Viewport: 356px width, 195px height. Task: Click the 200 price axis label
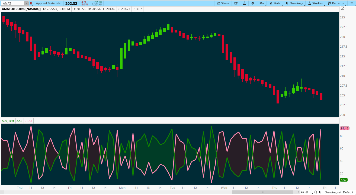pyautogui.click(x=342, y=115)
